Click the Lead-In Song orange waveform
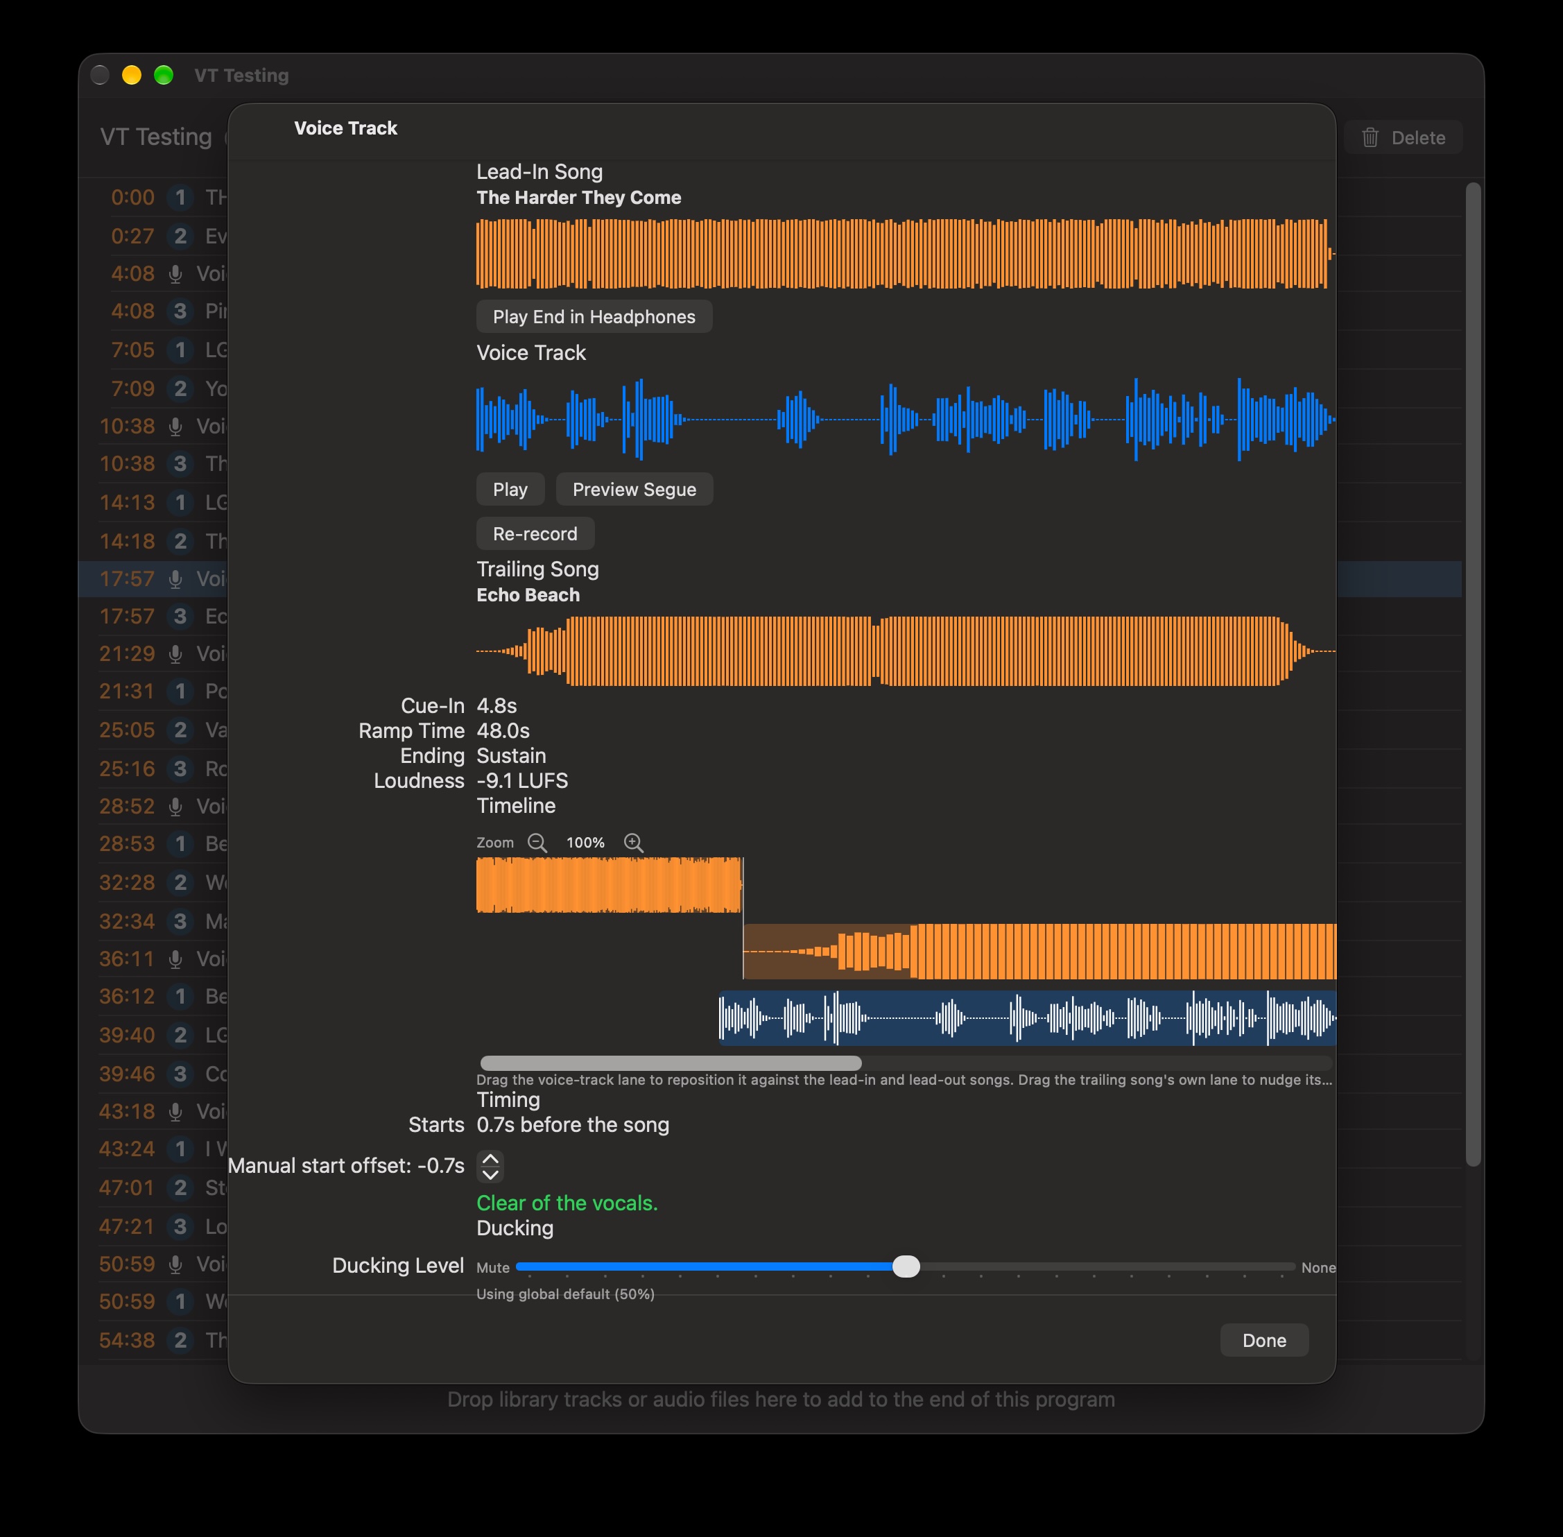1563x1537 pixels. [x=906, y=253]
